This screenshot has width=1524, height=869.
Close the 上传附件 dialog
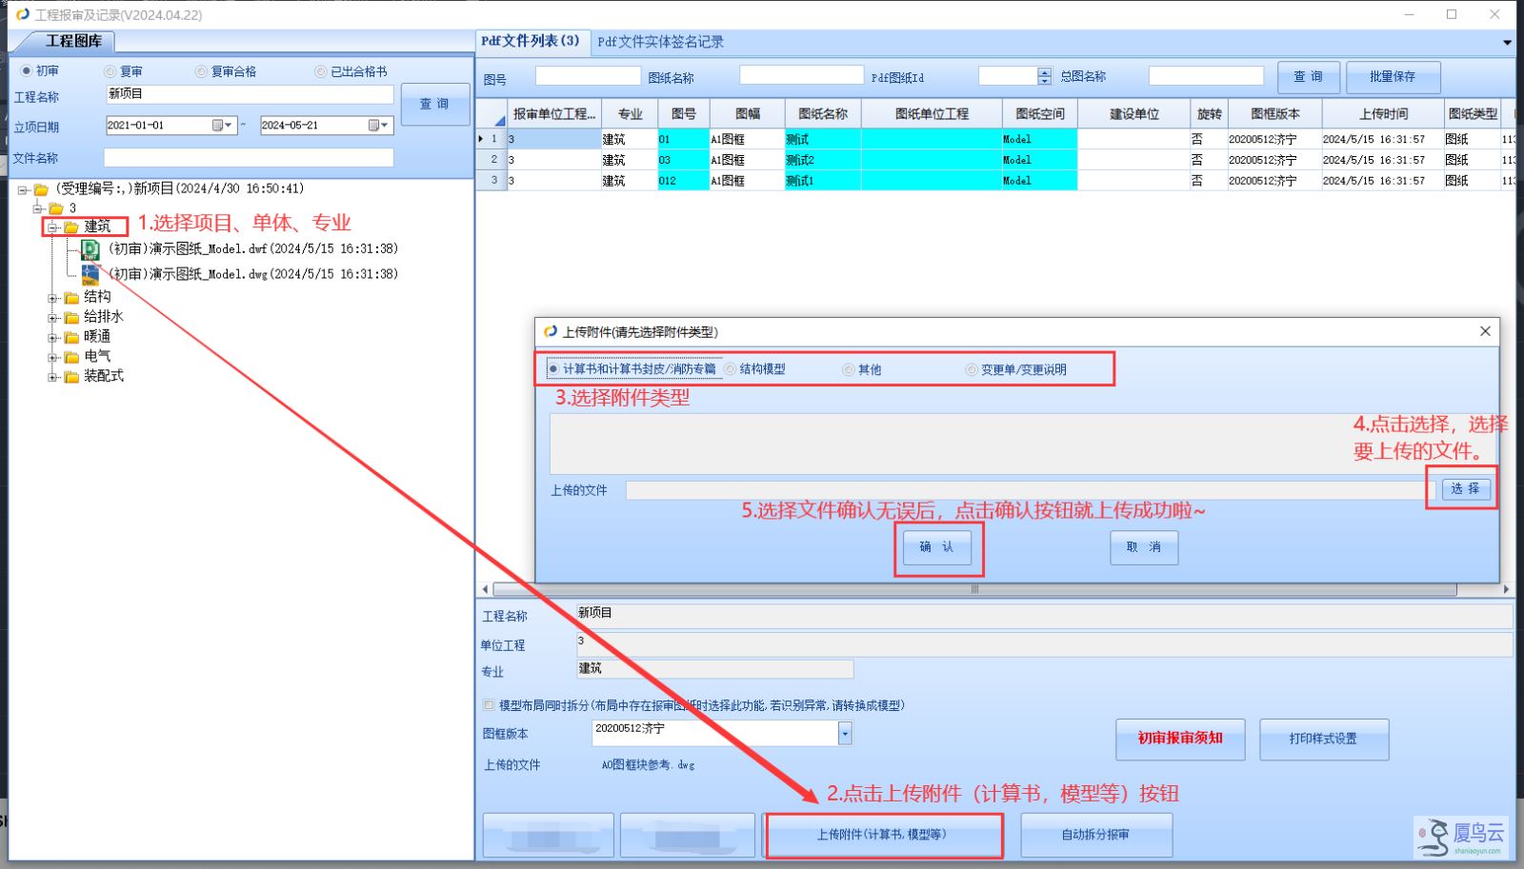(x=1485, y=331)
